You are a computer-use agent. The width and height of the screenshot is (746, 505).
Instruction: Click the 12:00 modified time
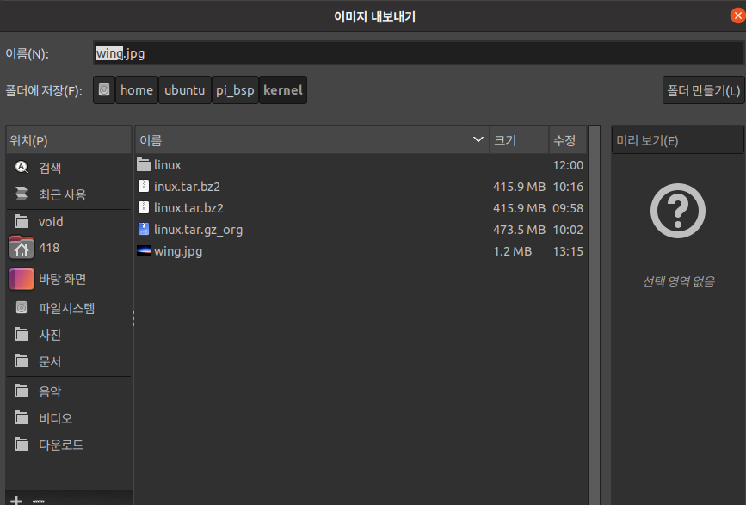[568, 165]
